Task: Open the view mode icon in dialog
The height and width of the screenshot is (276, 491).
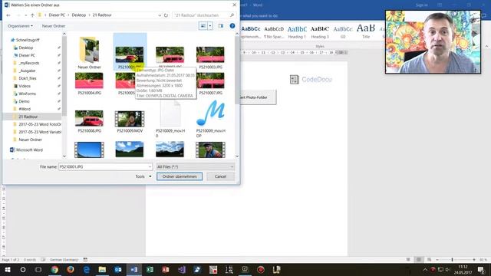Action: [x=203, y=26]
